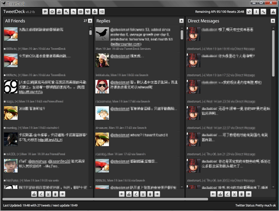Click the Direct Messages column scrollbar thumb
The image size is (279, 211).
point(273,53)
